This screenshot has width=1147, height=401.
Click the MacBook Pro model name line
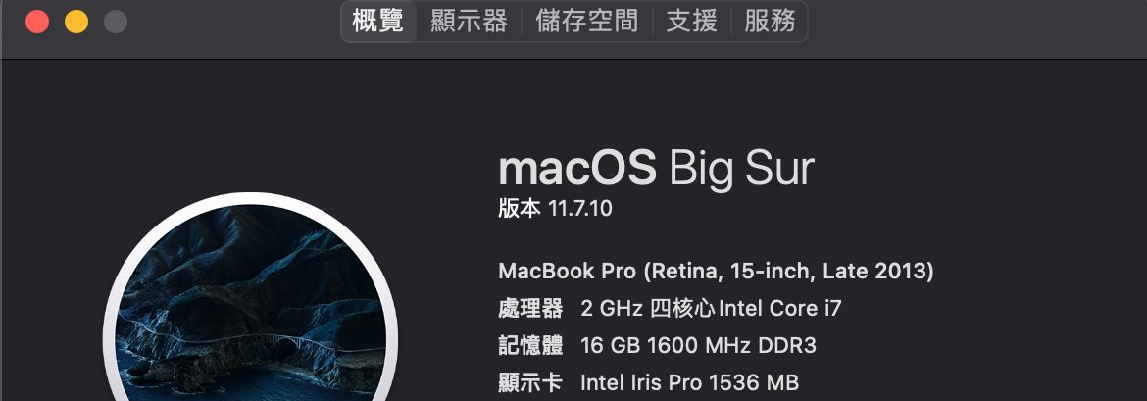click(716, 271)
